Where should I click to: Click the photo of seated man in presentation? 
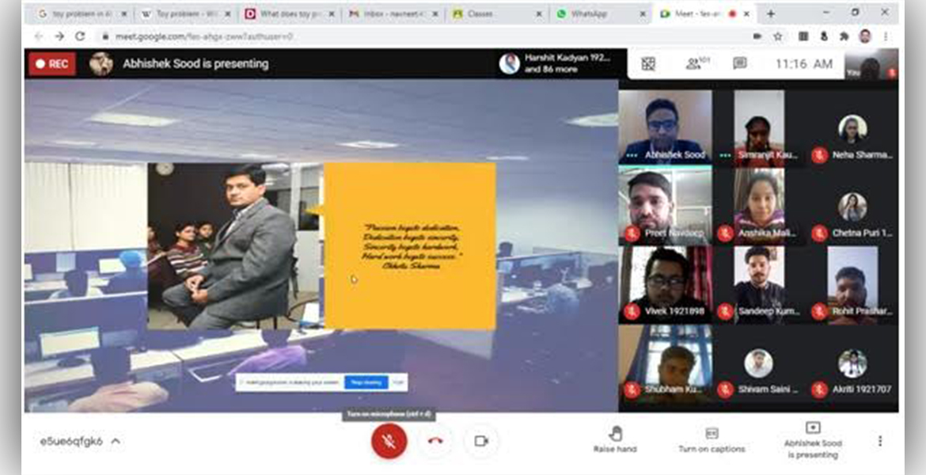click(x=236, y=245)
